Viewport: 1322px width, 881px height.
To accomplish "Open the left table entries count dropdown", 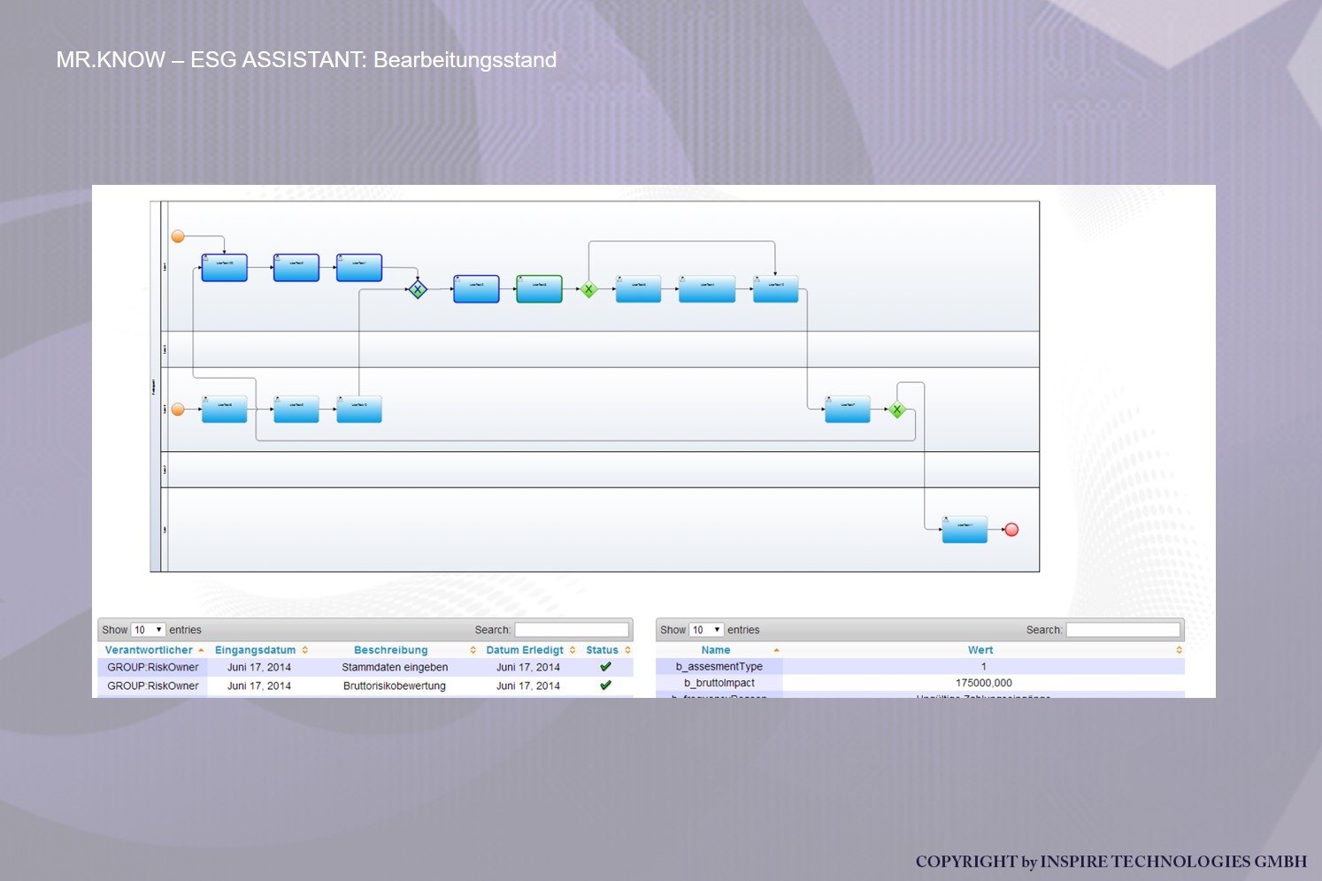I will [148, 630].
